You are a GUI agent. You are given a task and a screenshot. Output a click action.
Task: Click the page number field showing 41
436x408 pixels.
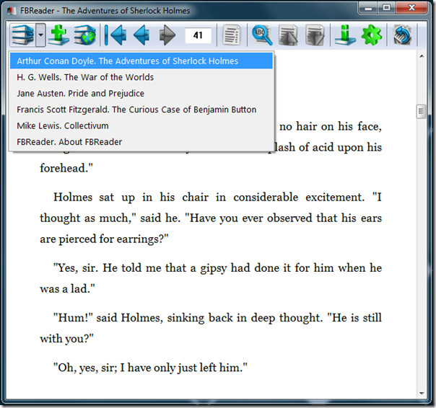click(x=198, y=35)
